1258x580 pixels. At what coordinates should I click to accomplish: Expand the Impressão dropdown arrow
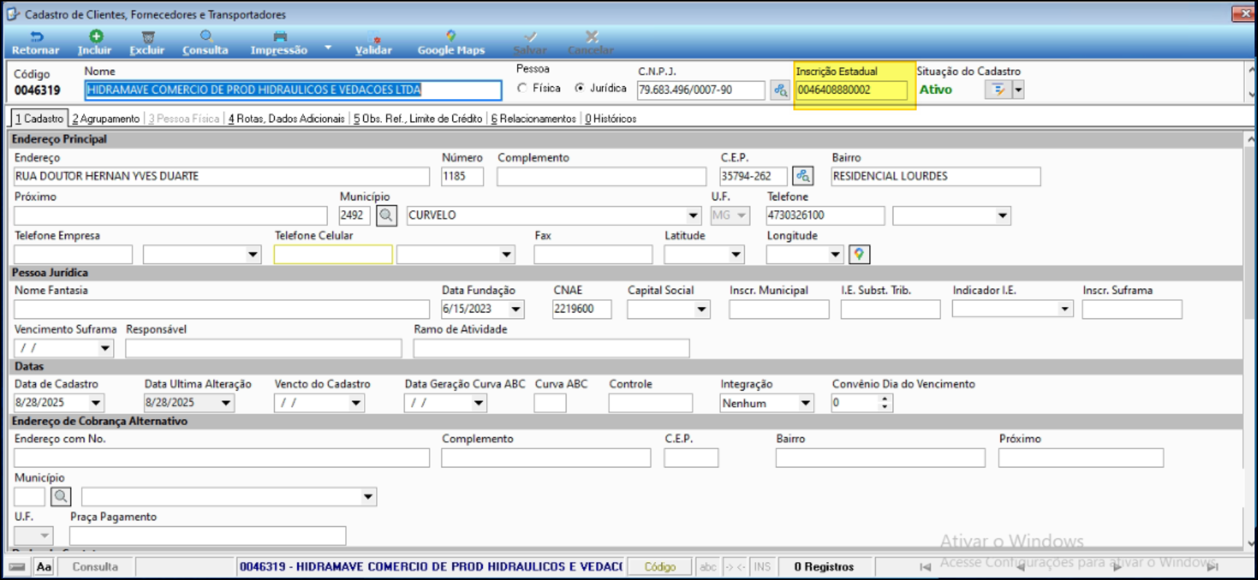[x=328, y=48]
